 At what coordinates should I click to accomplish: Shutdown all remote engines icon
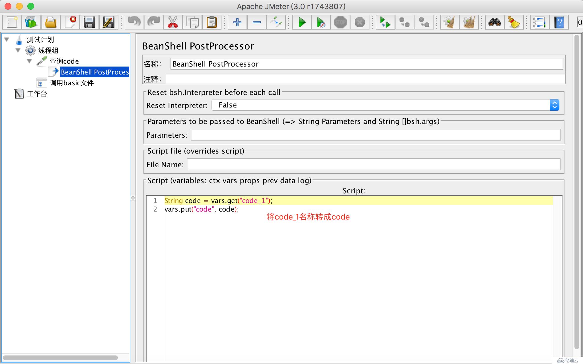(424, 22)
